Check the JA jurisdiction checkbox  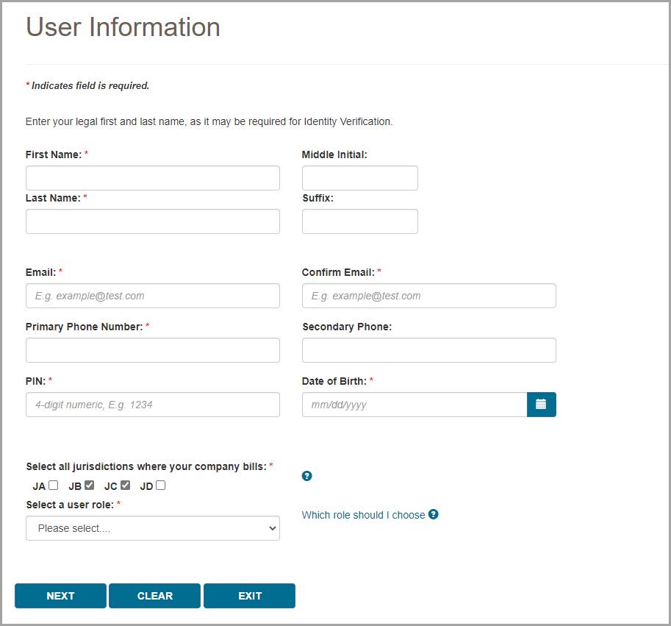click(54, 485)
